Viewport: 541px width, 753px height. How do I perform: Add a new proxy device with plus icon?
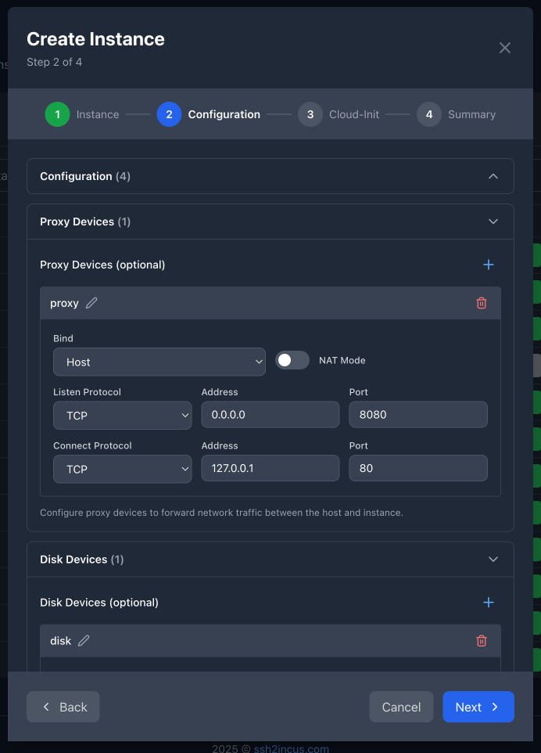click(x=489, y=265)
